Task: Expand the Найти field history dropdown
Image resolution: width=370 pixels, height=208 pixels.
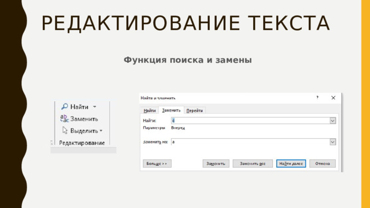Action: coord(332,121)
